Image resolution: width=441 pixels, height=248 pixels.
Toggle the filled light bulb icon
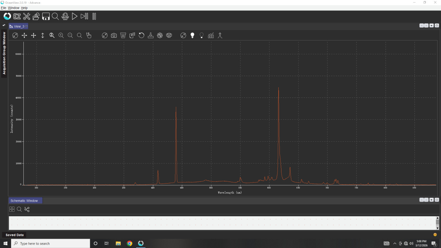192,36
